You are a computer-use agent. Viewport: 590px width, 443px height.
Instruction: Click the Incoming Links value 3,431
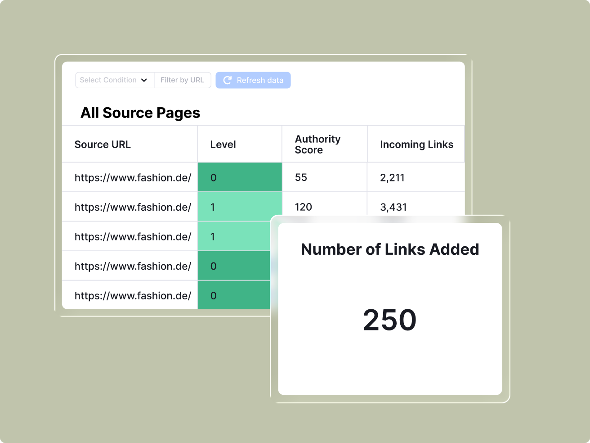pyautogui.click(x=393, y=207)
